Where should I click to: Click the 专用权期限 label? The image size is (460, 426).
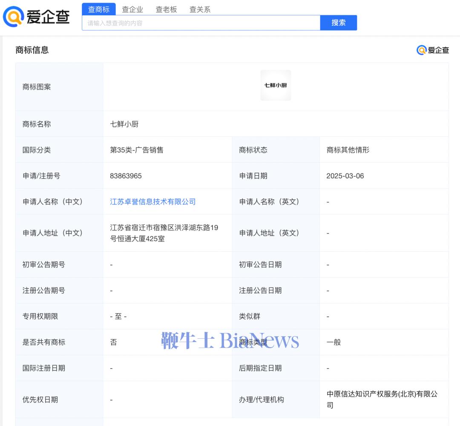40,316
